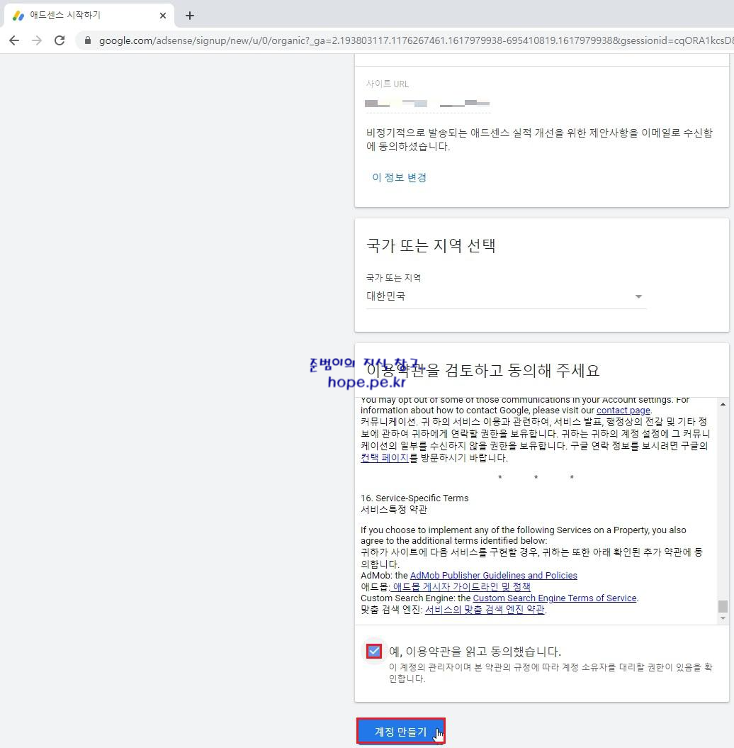Click the terms box scrollbar down arrow
734x748 pixels.
coord(723,618)
